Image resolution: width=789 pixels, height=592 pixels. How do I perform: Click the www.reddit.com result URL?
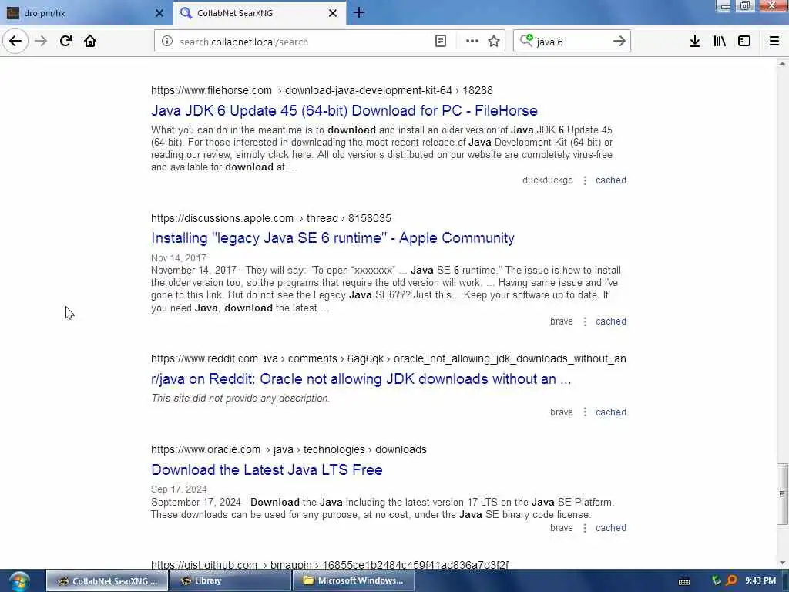[x=388, y=359]
